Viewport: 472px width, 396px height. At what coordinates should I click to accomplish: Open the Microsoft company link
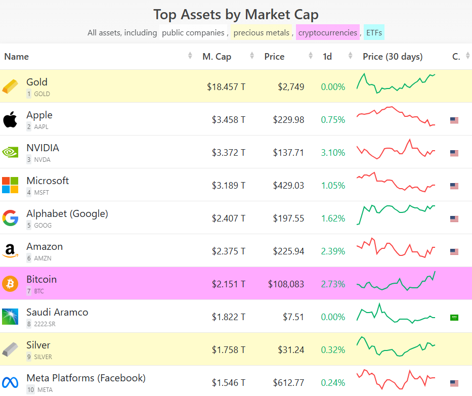48,181
